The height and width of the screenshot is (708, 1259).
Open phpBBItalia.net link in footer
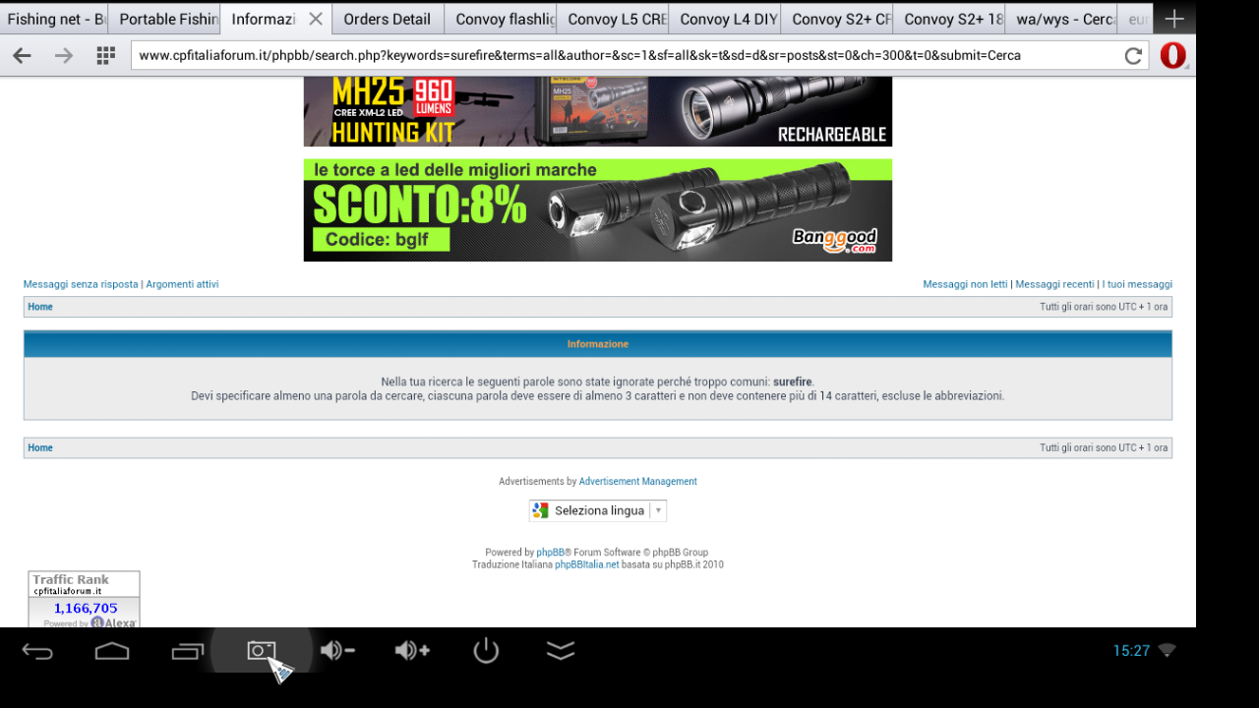click(x=587, y=564)
